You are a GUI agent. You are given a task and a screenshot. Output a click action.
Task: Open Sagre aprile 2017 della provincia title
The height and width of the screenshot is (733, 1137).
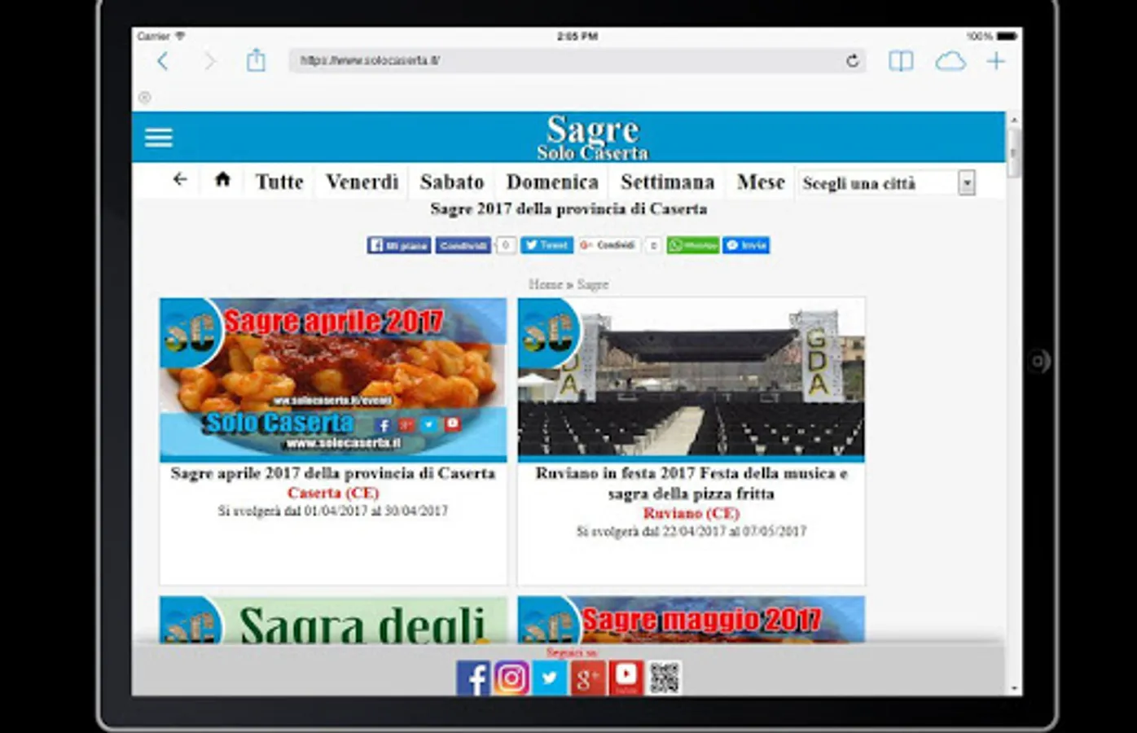click(x=333, y=473)
